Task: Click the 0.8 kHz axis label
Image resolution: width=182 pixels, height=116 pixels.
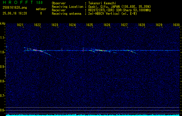Action: [2, 81]
